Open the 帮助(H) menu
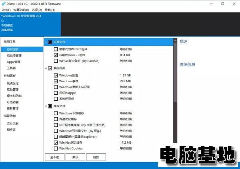 pos(50,10)
